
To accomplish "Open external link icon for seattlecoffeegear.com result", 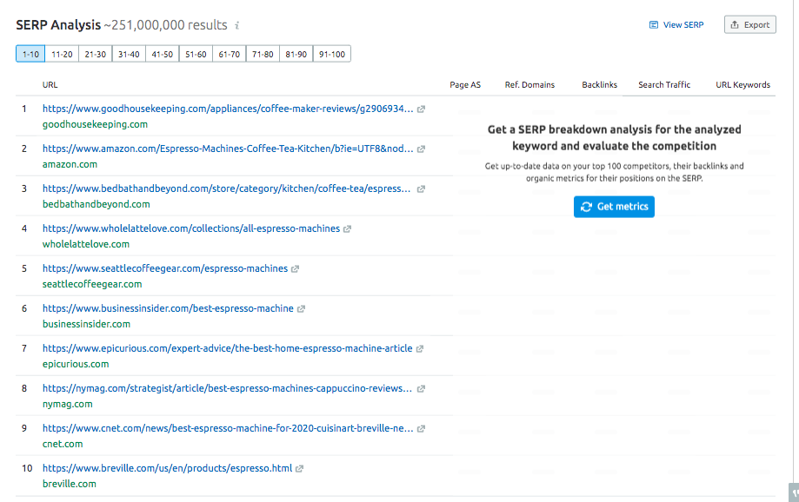I will click(x=295, y=269).
